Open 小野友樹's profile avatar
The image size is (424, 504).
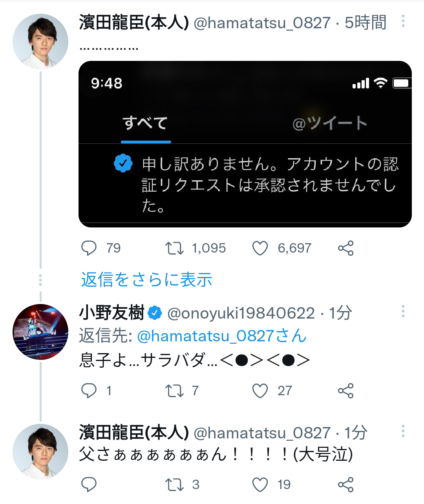pos(40,332)
